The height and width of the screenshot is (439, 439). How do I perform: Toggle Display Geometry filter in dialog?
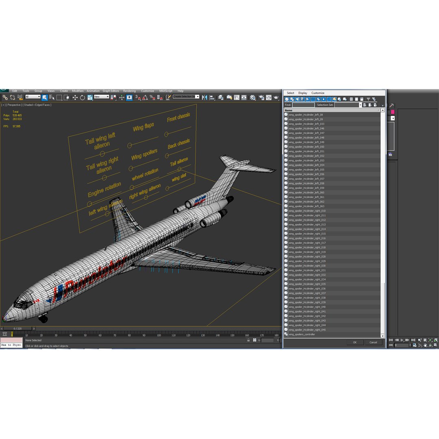[x=287, y=99]
